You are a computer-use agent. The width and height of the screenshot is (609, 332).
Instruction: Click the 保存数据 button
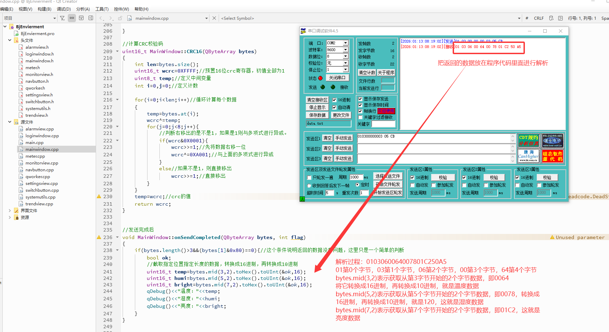pos(317,115)
